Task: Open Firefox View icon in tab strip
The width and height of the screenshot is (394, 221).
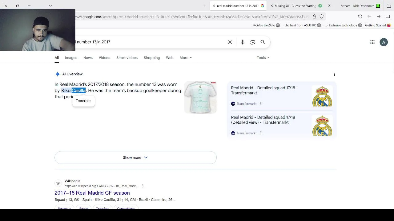Action: [x=389, y=6]
